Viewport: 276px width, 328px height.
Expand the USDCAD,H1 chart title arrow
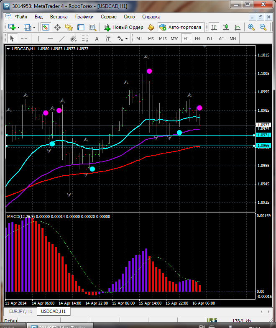tap(8, 49)
